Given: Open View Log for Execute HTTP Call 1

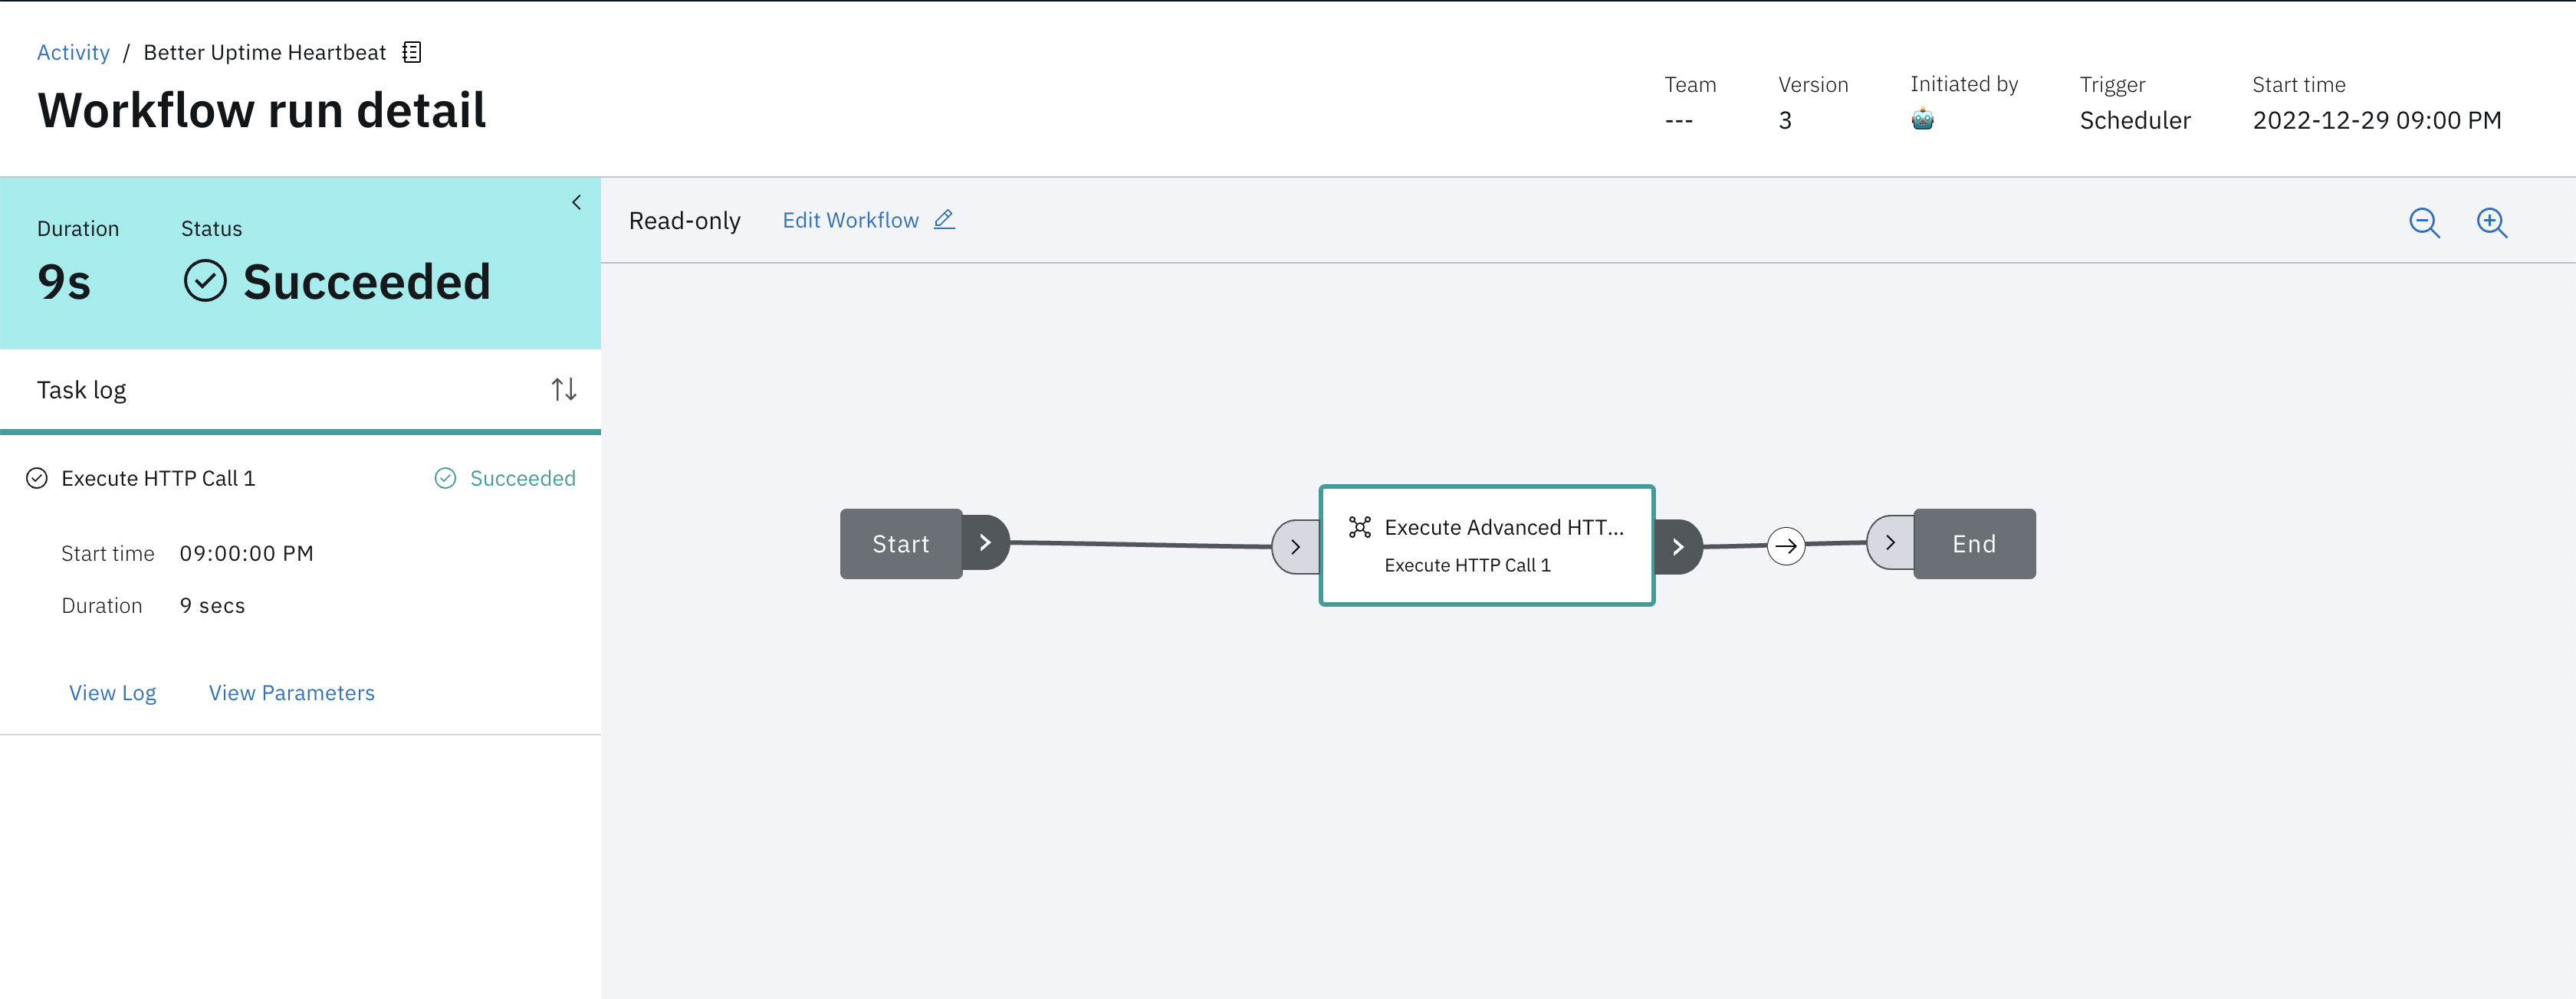Looking at the screenshot, I should [x=112, y=693].
